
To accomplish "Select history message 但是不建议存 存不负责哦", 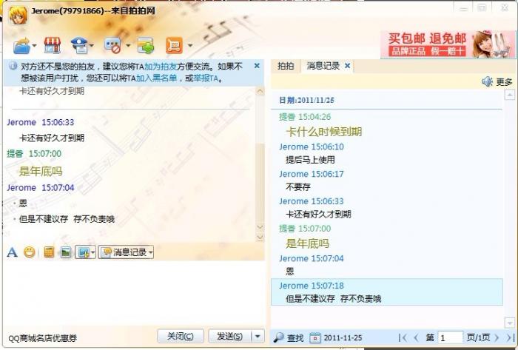I will pos(386,292).
